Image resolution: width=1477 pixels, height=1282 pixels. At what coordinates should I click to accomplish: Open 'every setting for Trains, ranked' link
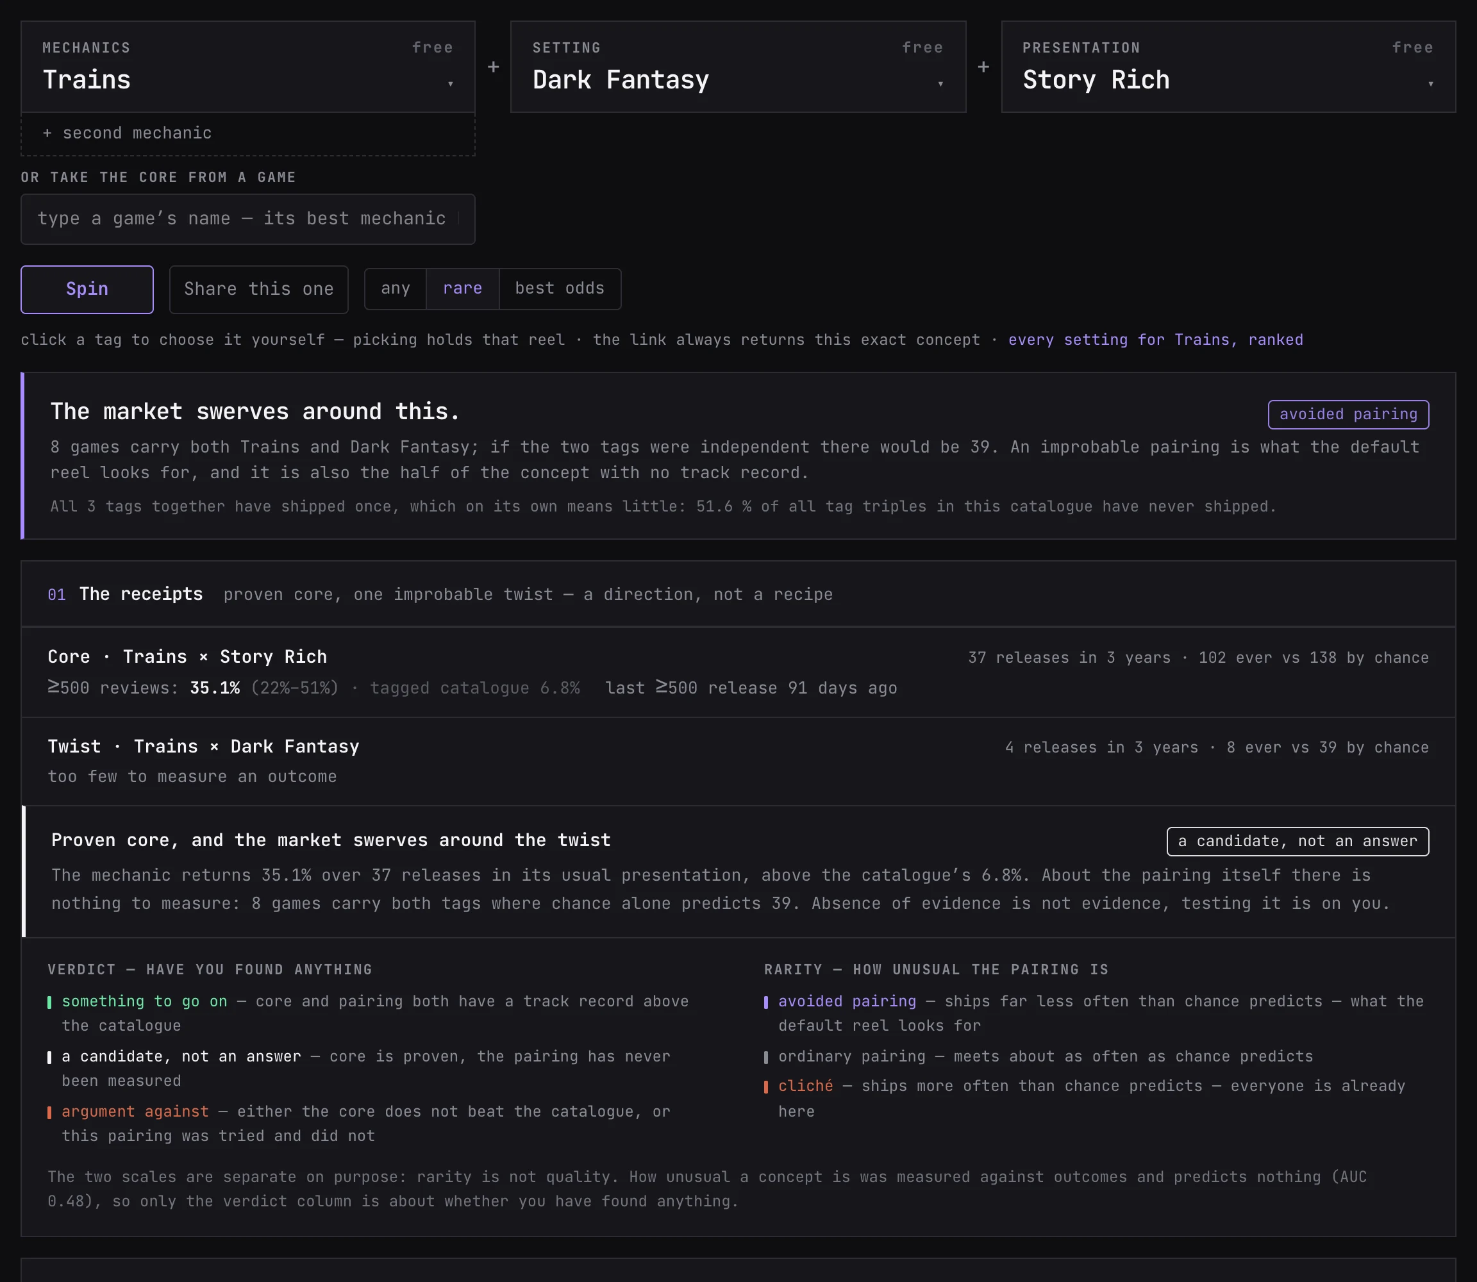click(1156, 340)
